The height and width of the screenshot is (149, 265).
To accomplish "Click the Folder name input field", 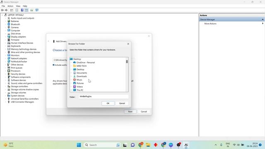I will 104,96.
